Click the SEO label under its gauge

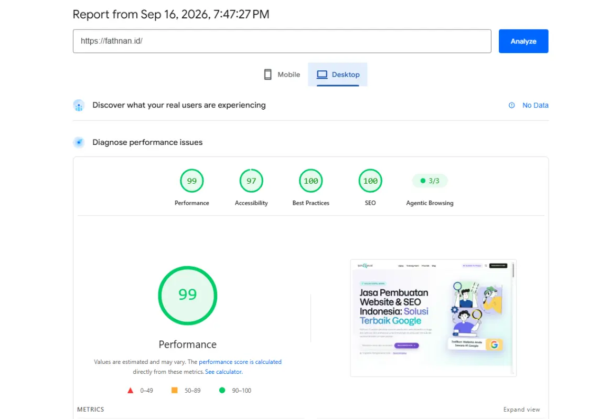[370, 203]
